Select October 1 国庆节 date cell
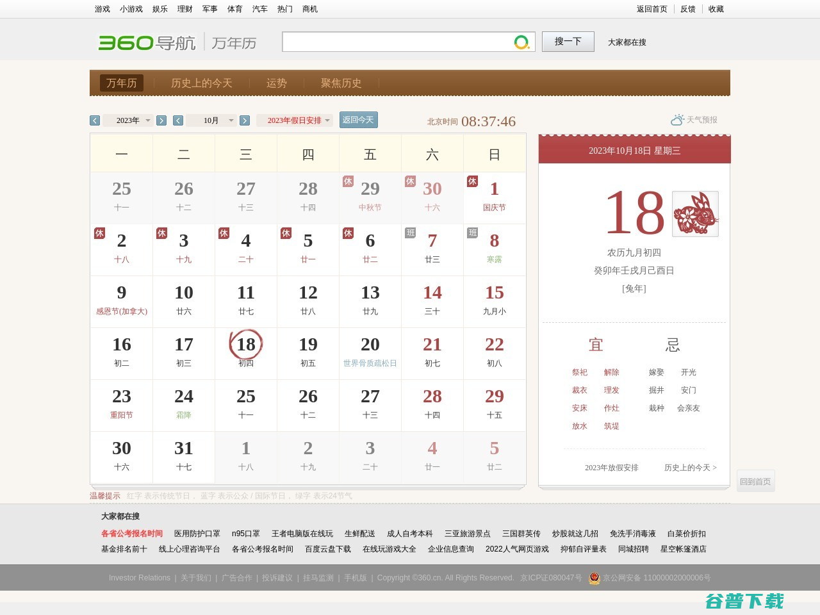This screenshot has height=615, width=820. pos(495,198)
